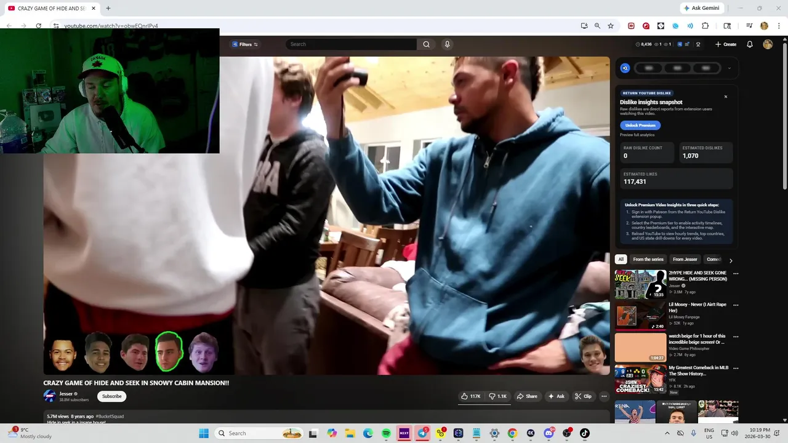This screenshot has width=788, height=443.
Task: Activate voice search microphone icon
Action: pyautogui.click(x=448, y=44)
